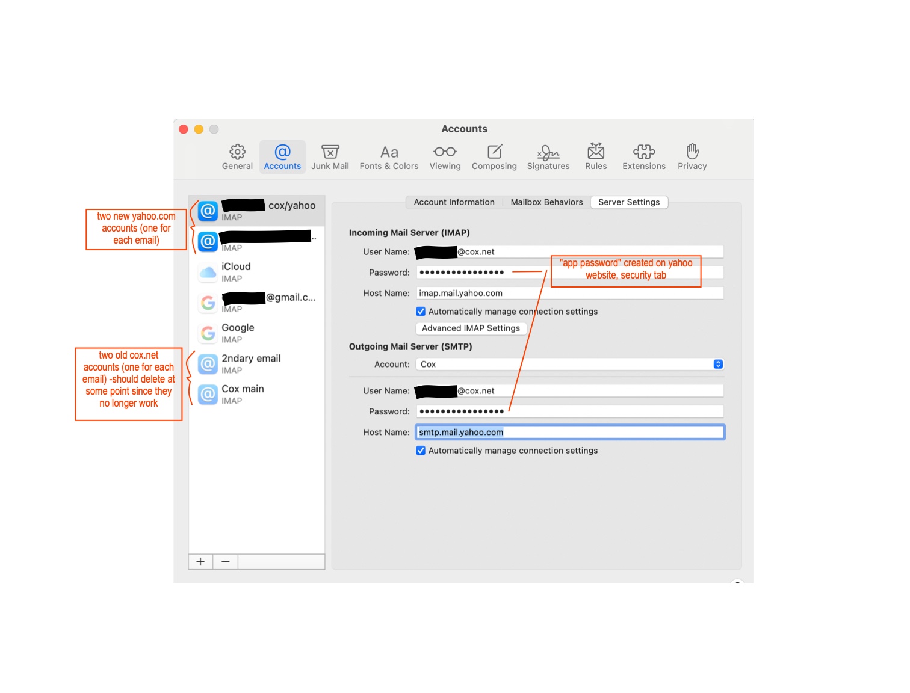Select the cox/yahoo account icon

pyautogui.click(x=208, y=211)
